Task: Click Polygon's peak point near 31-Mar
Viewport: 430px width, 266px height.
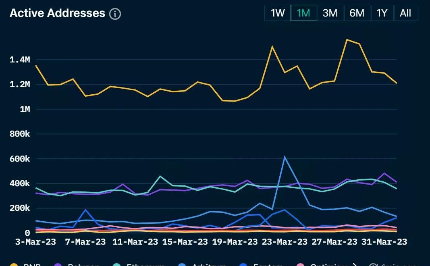Action: click(x=384, y=173)
